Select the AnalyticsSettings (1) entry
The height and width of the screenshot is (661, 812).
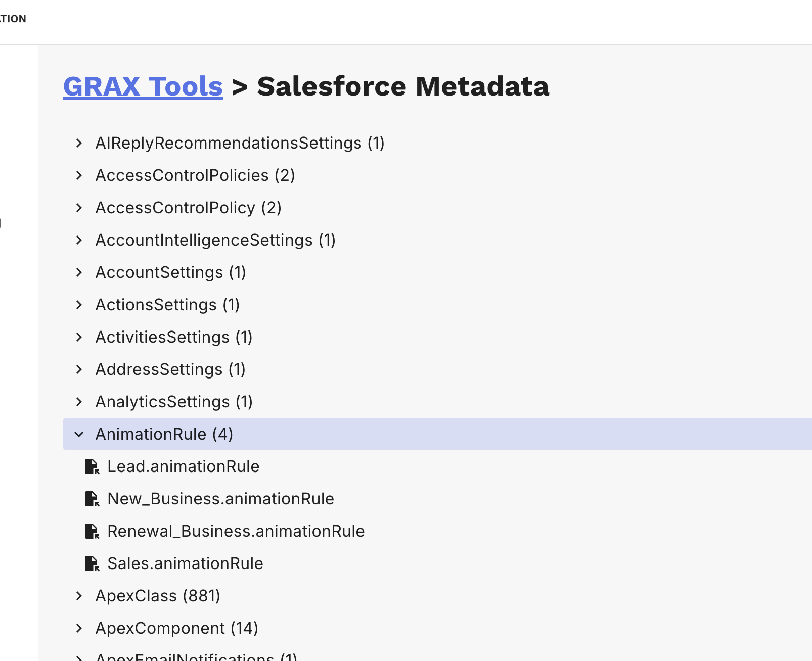click(174, 402)
